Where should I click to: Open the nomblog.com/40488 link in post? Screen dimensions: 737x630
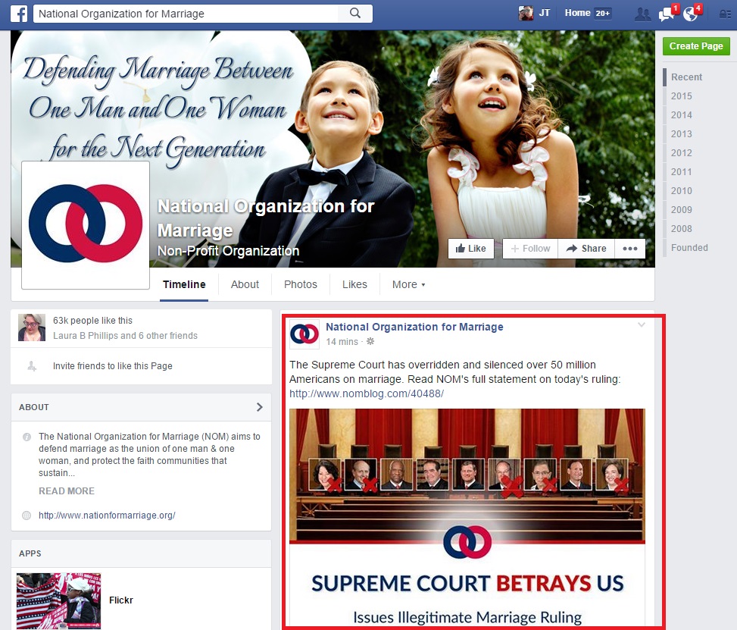(366, 393)
